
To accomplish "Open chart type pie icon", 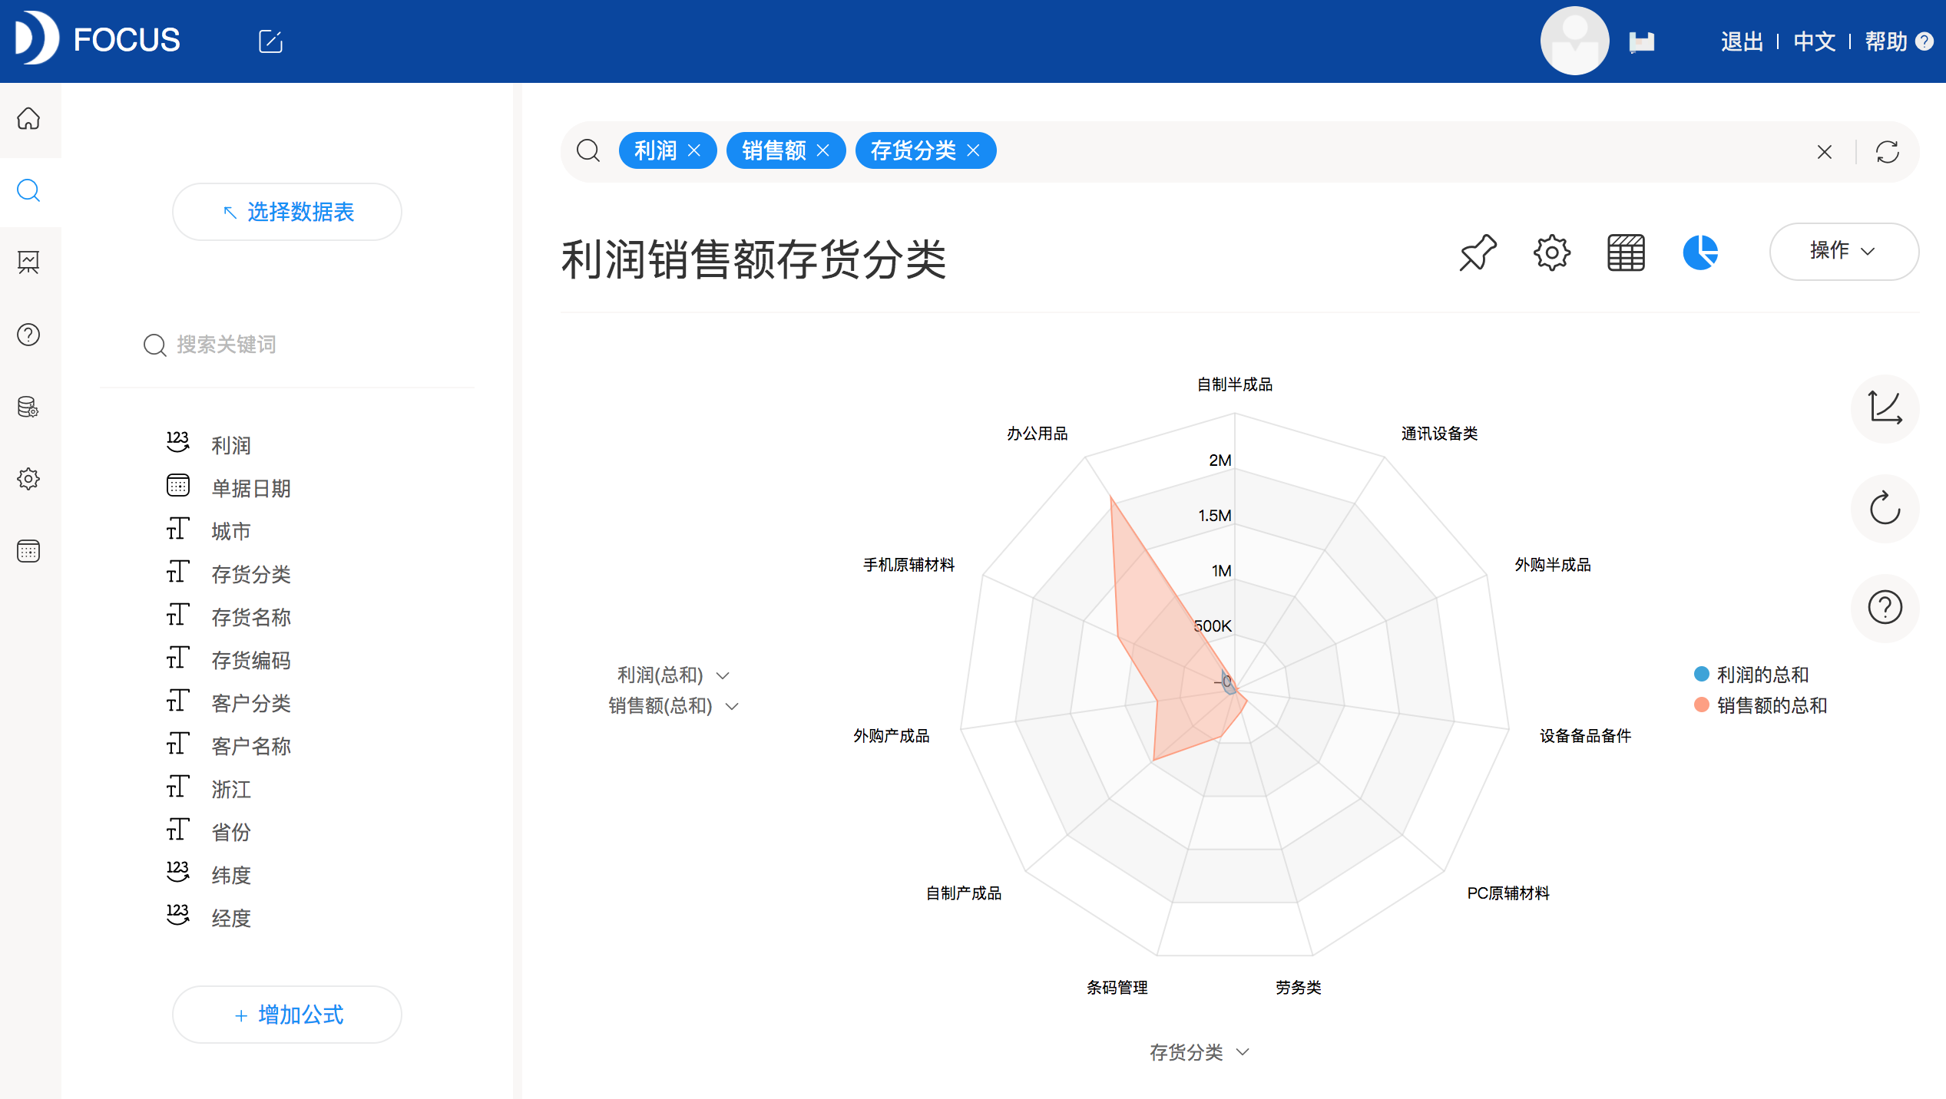I will (1700, 252).
